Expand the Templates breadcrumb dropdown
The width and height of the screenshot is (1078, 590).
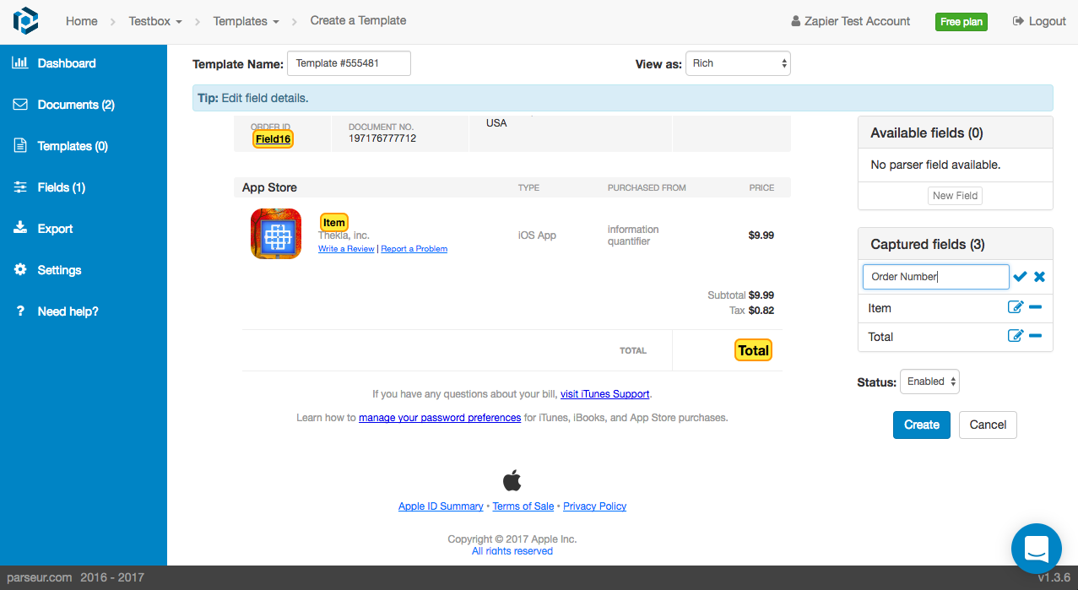pos(246,21)
